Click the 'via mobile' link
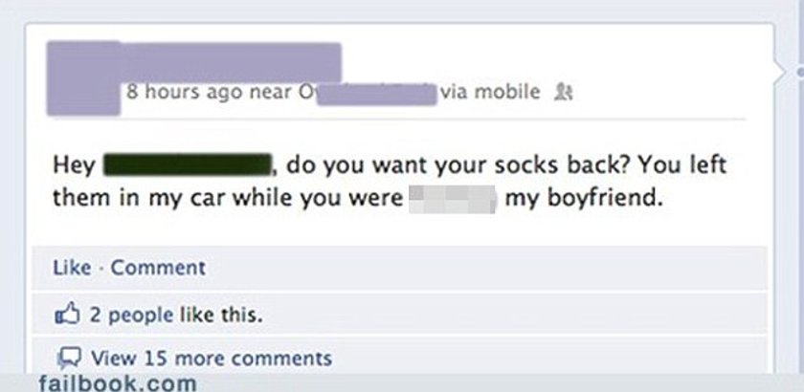804x392 pixels. [x=490, y=92]
